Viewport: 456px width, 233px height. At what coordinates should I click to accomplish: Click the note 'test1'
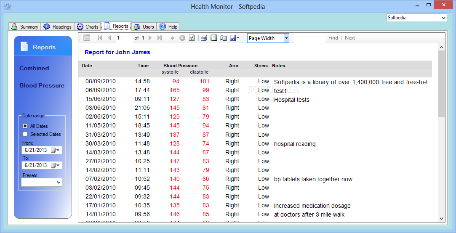coord(280,91)
